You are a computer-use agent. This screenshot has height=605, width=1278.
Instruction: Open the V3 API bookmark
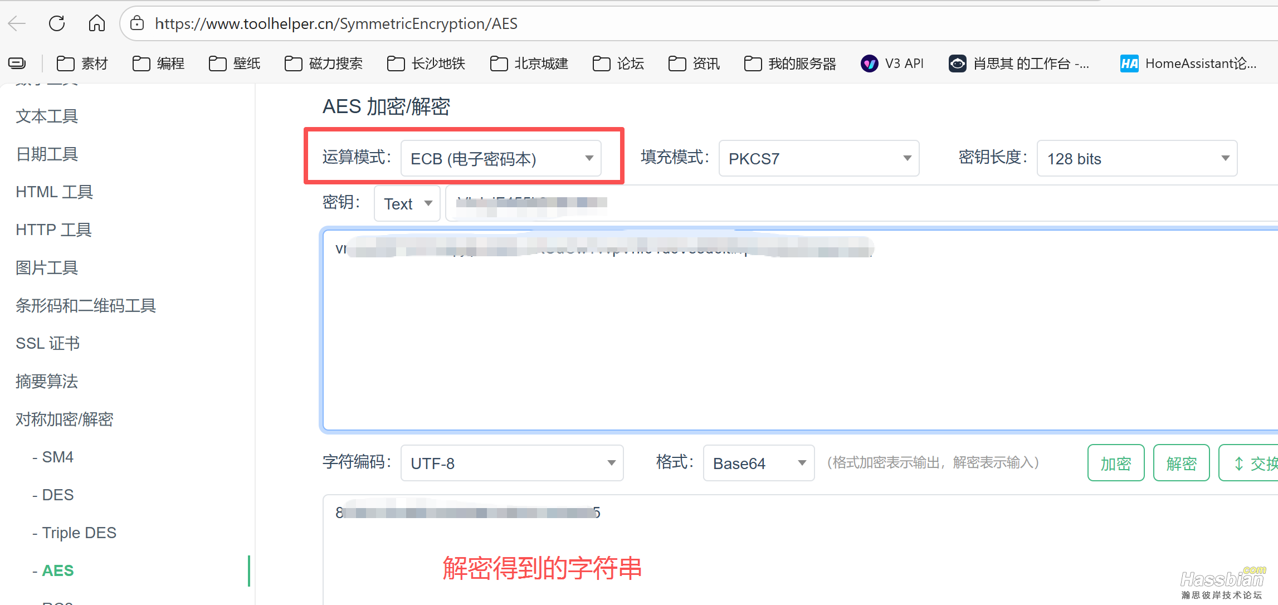[x=892, y=63]
